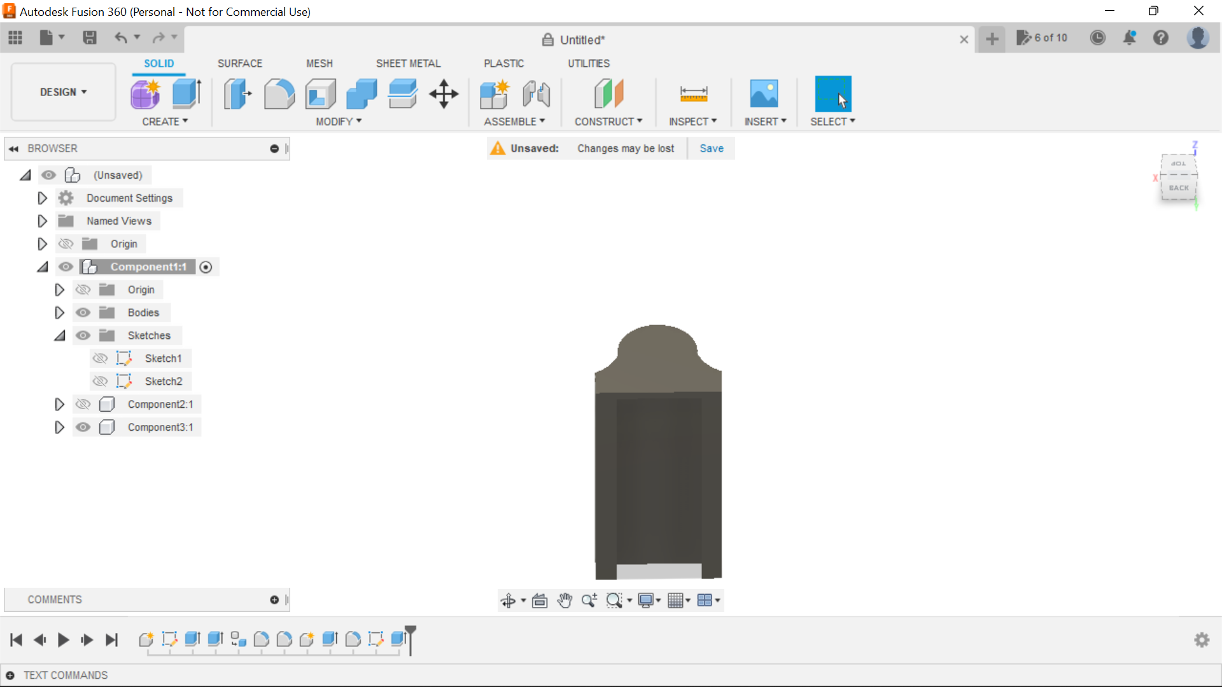The image size is (1222, 687).
Task: Show the Origin folder
Action: coord(66,244)
